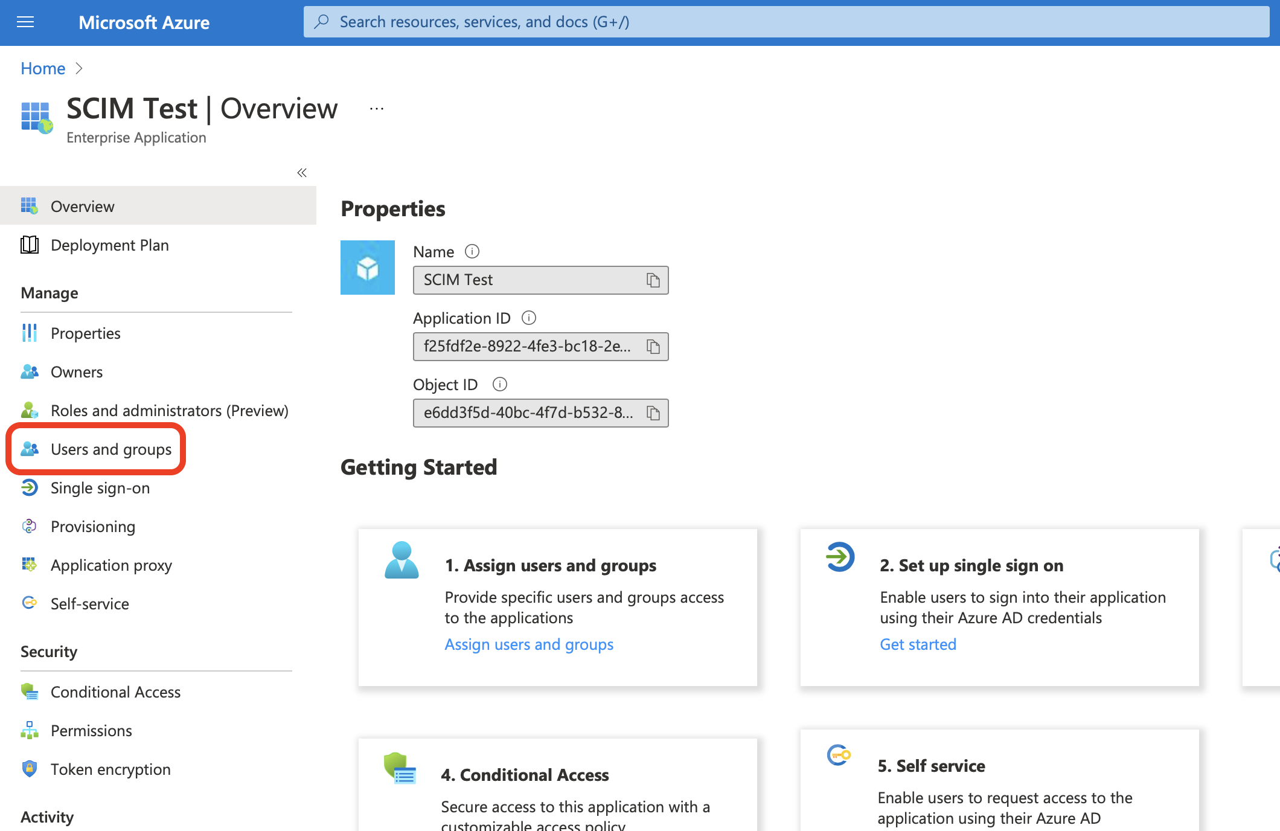The height and width of the screenshot is (831, 1280).
Task: Open the hamburger portal menu
Action: (x=25, y=22)
